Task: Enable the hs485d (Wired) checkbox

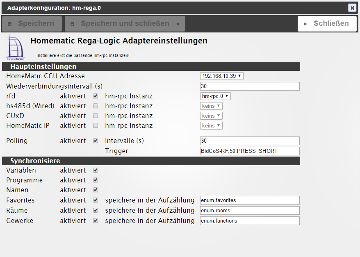Action: 96,106
